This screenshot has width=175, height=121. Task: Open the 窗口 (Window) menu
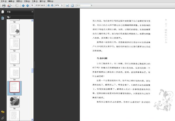pyautogui.click(x=43, y=1)
